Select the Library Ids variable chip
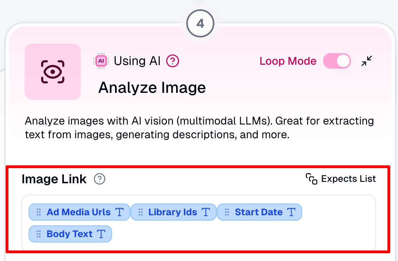The width and height of the screenshot is (398, 261). click(x=174, y=212)
